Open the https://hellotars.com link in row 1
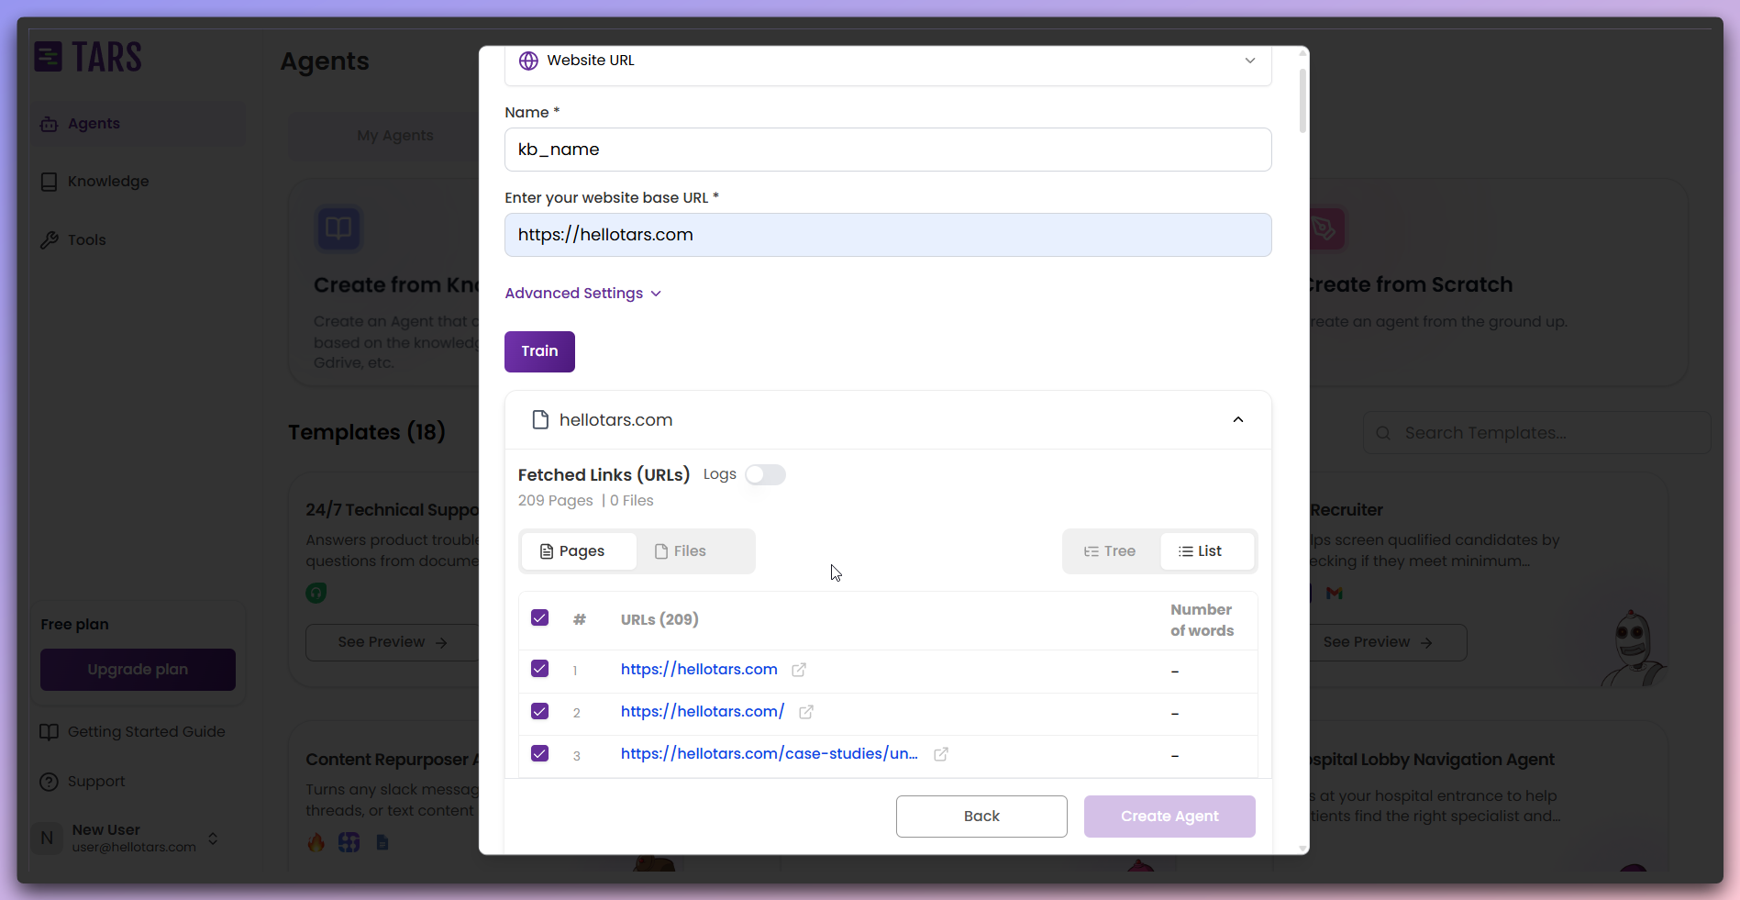This screenshot has height=900, width=1740. tap(699, 670)
